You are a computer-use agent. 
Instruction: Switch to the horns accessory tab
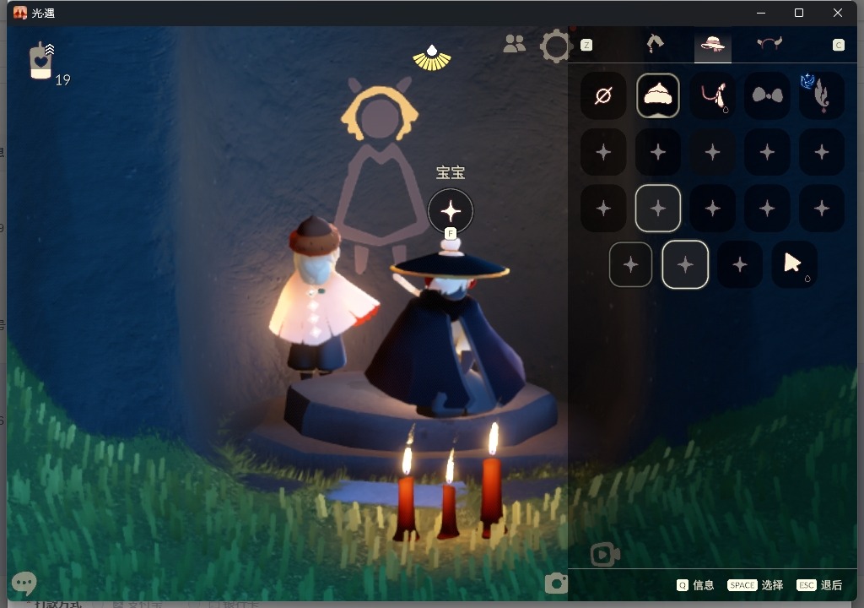click(x=769, y=44)
